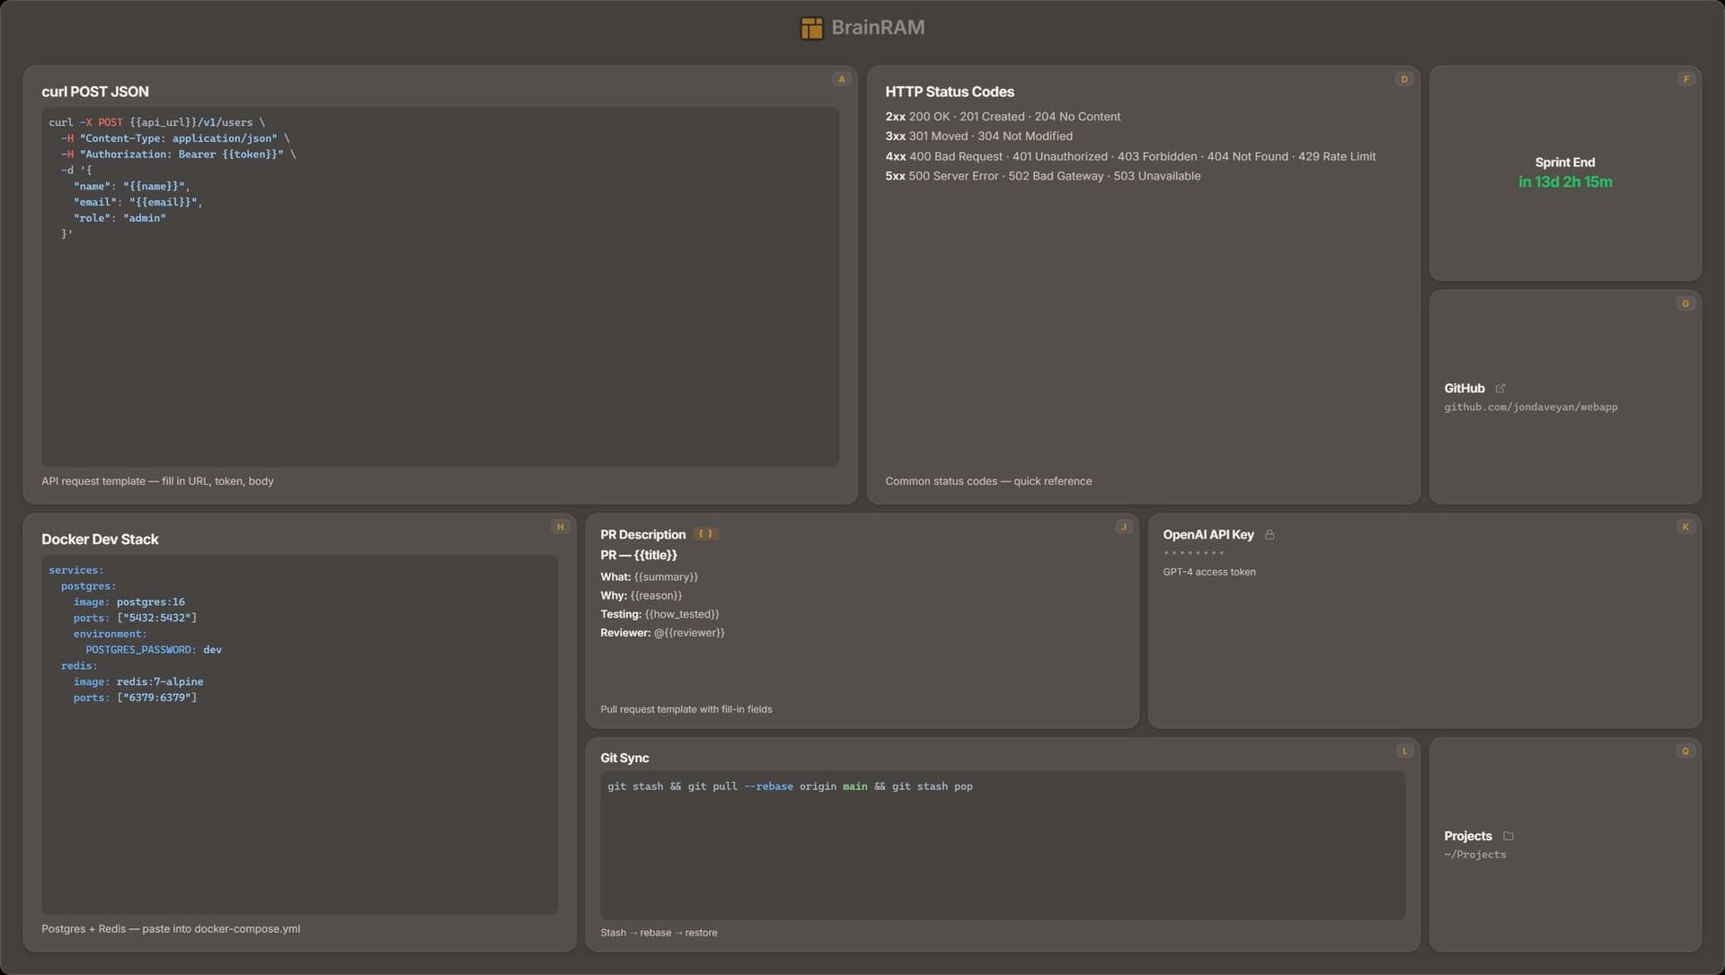Click the G hotkey badge on GitHub card
1725x975 pixels.
click(1685, 303)
